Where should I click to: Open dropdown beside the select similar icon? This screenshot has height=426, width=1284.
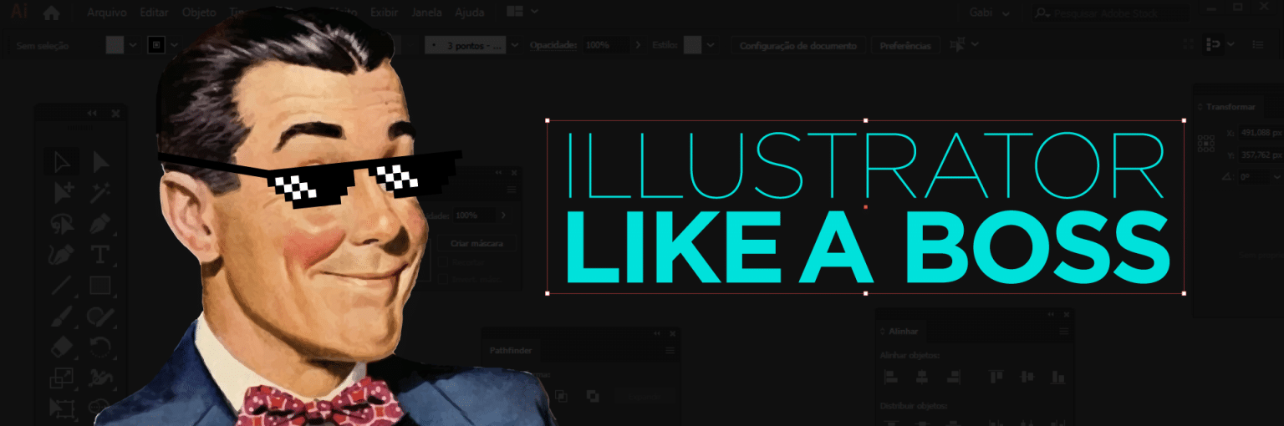tap(976, 45)
